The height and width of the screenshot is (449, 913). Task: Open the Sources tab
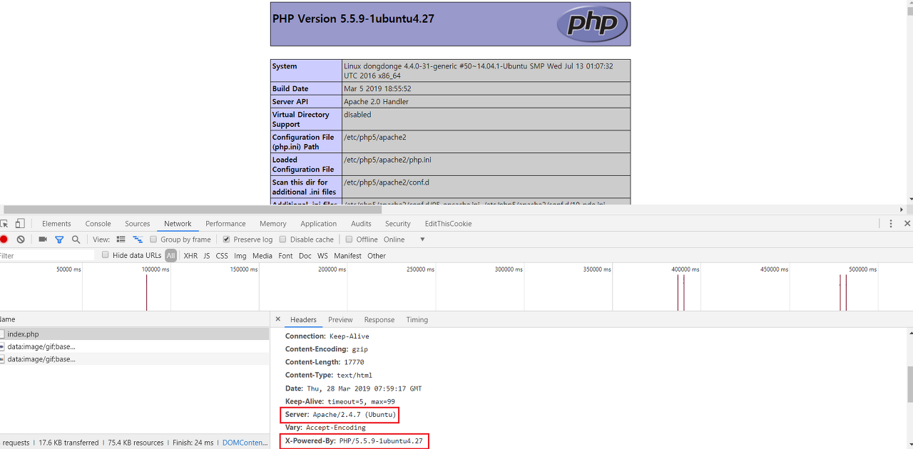pos(138,224)
